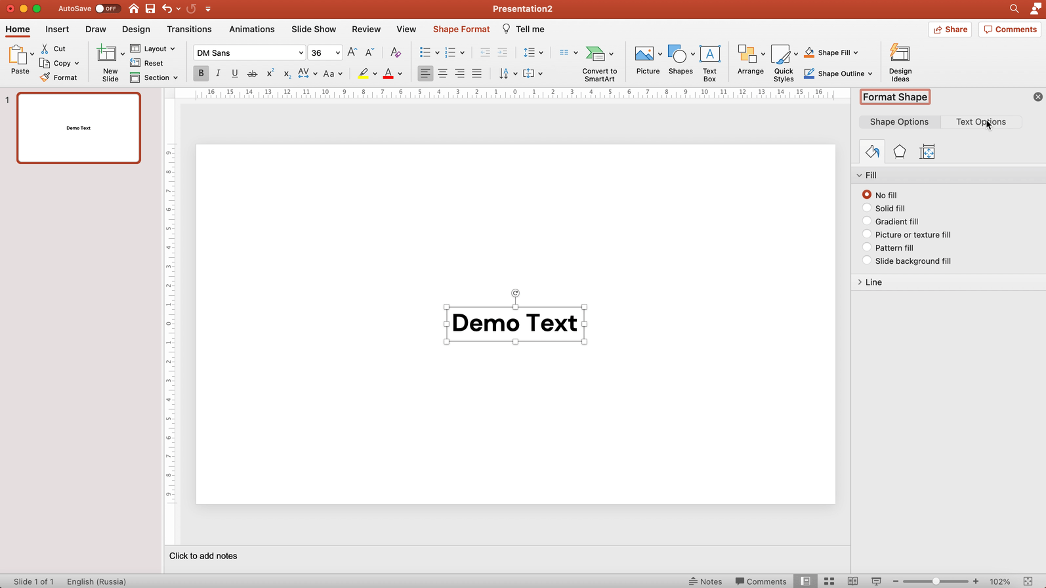Image resolution: width=1046 pixels, height=588 pixels.
Task: Open the search magnifier icon
Action: point(1015,9)
